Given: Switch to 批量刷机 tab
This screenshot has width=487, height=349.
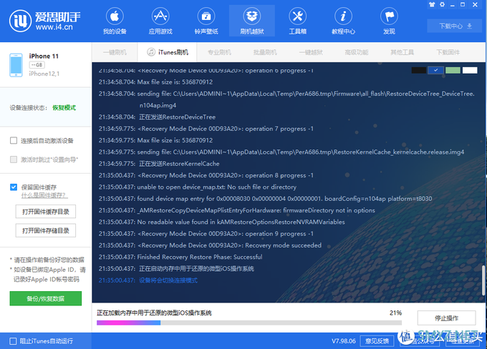Looking at the screenshot, I should (x=265, y=52).
